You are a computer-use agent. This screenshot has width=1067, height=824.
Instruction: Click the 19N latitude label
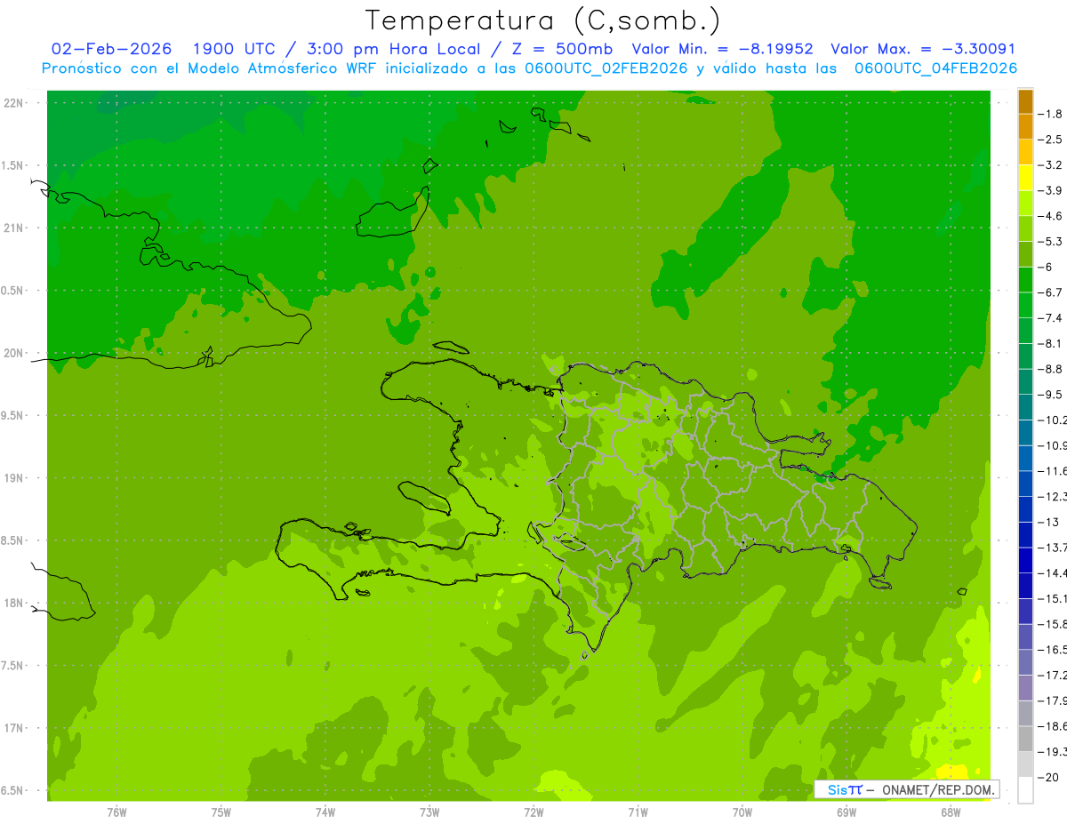tap(13, 478)
